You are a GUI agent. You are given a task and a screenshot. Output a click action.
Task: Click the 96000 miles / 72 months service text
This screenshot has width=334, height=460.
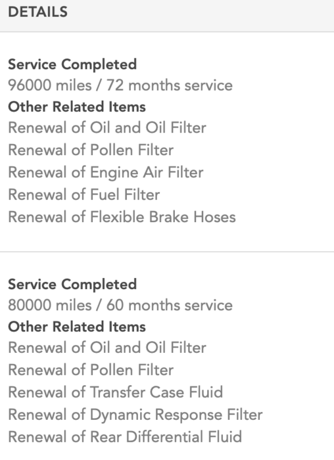[x=120, y=85]
